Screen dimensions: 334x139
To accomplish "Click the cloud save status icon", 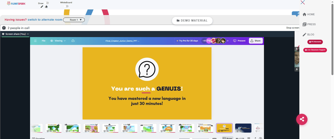I will 73,41.
